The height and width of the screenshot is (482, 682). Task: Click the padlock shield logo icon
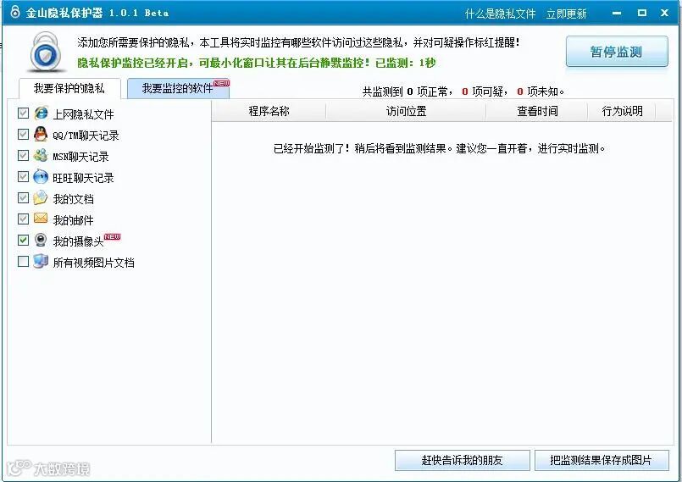pos(46,53)
